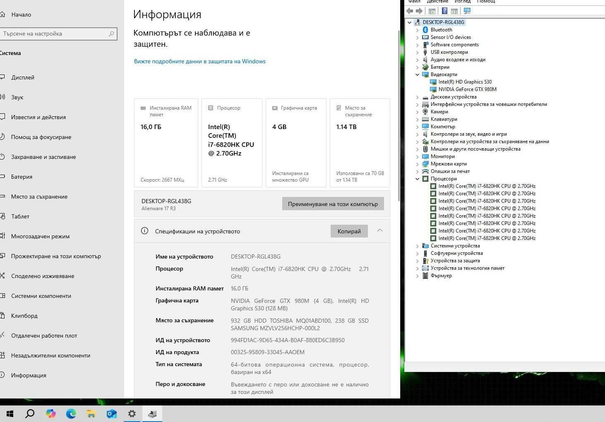
Task: Expand the Системни устройства category
Action: [418, 246]
